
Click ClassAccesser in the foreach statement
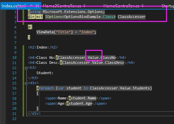pos(104,88)
